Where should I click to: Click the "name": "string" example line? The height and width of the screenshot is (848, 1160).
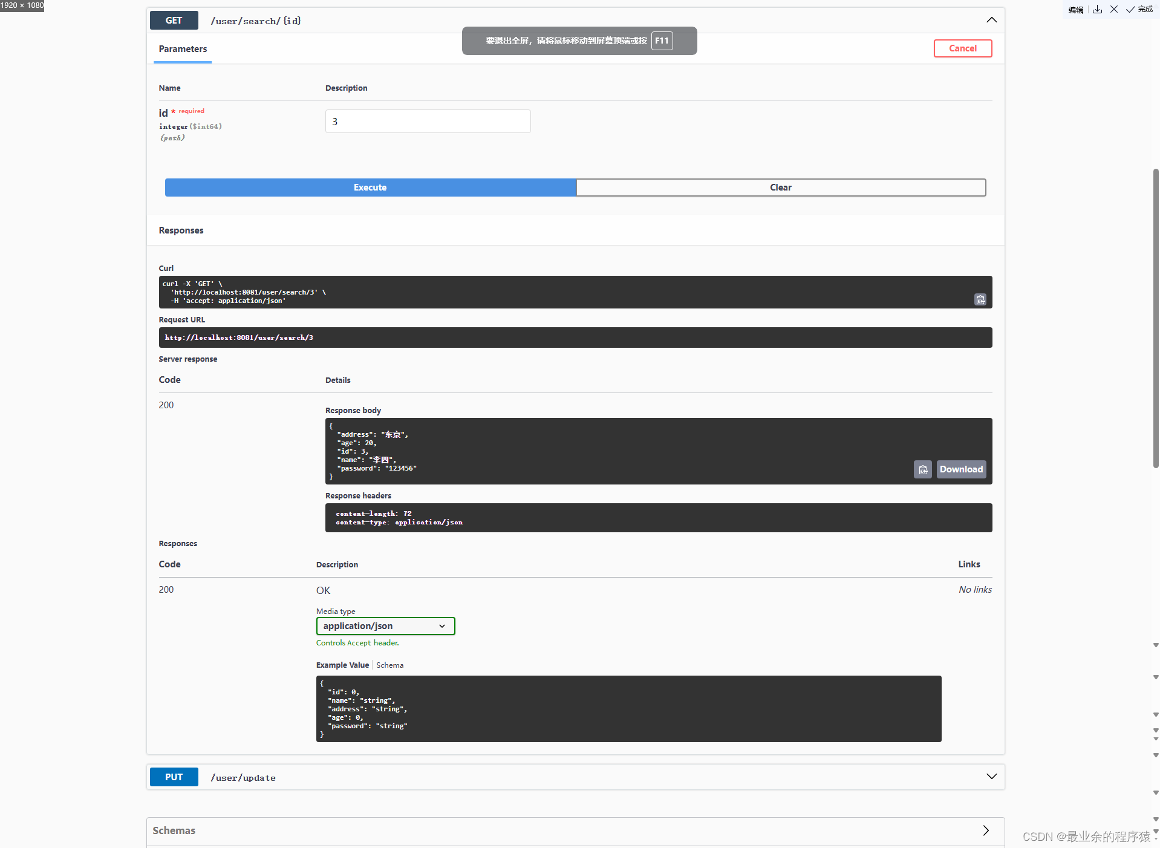point(361,700)
